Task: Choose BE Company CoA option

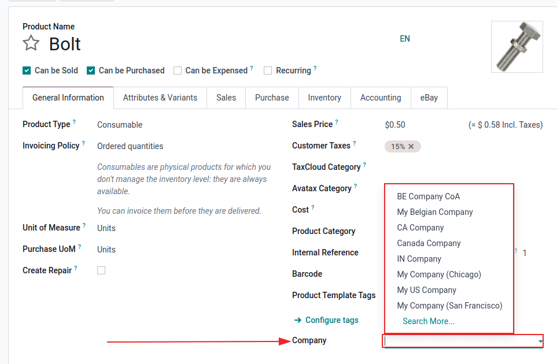Action: [429, 196]
